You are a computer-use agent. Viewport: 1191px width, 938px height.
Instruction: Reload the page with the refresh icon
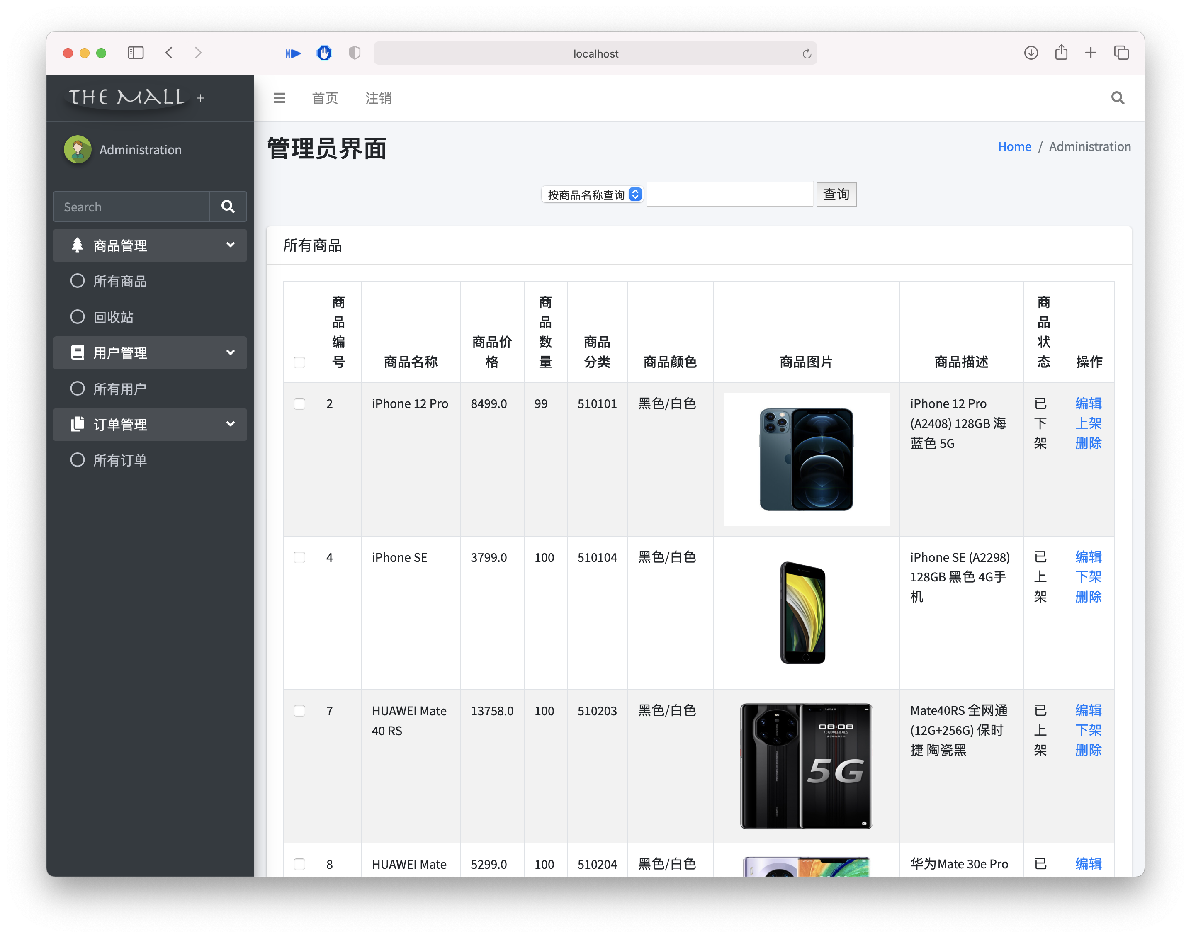point(806,53)
